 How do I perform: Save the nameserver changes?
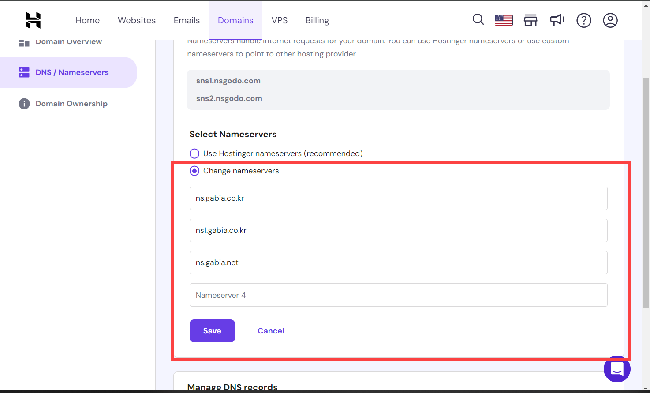212,331
